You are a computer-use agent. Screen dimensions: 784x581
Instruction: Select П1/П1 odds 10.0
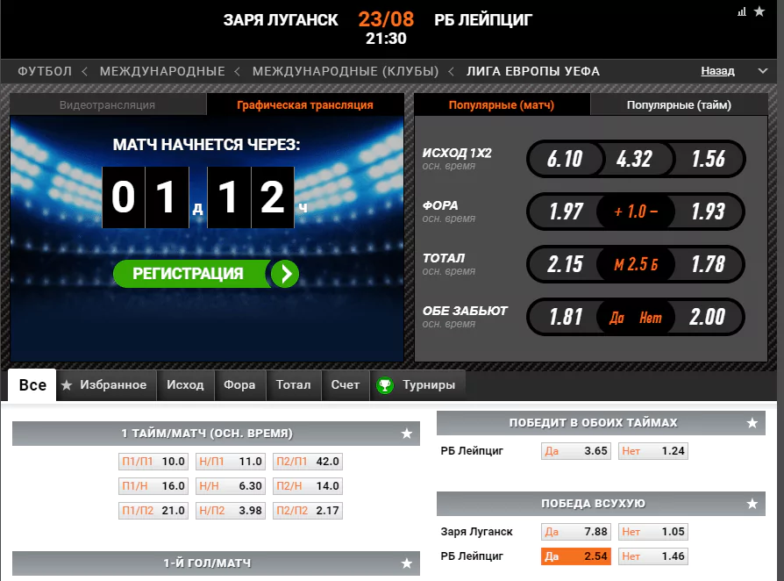point(153,462)
